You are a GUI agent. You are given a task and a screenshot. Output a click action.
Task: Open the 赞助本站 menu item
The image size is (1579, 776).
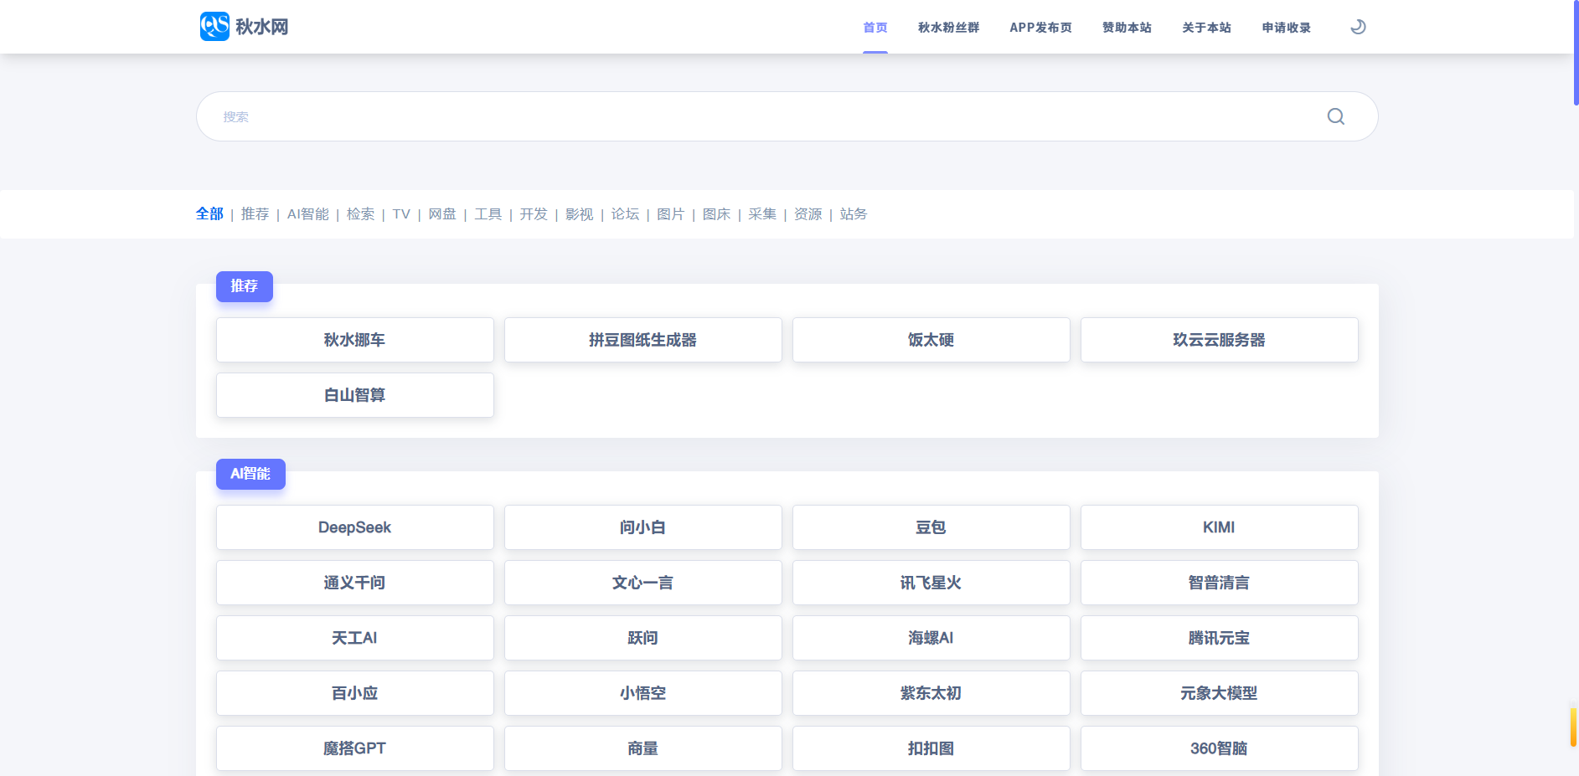click(x=1127, y=28)
